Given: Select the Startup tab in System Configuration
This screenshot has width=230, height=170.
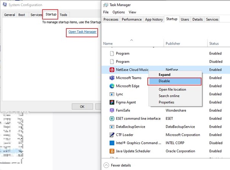Looking at the screenshot, I should (x=51, y=14).
